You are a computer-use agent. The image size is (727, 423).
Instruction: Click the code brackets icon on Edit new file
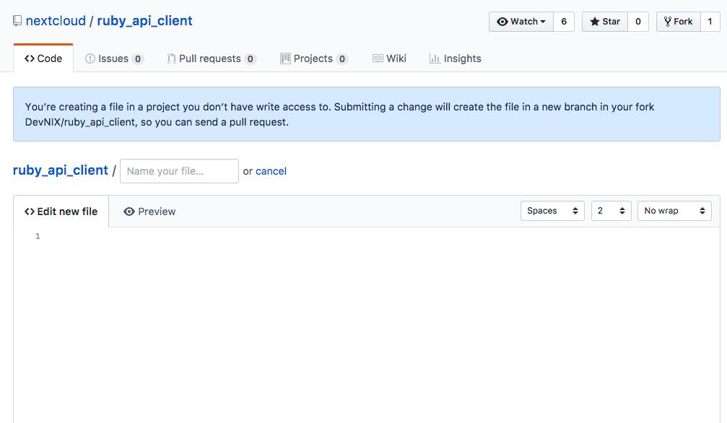click(x=30, y=211)
